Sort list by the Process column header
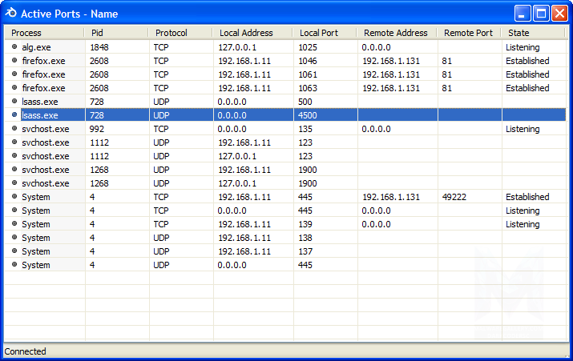This screenshot has width=573, height=361. pyautogui.click(x=44, y=33)
